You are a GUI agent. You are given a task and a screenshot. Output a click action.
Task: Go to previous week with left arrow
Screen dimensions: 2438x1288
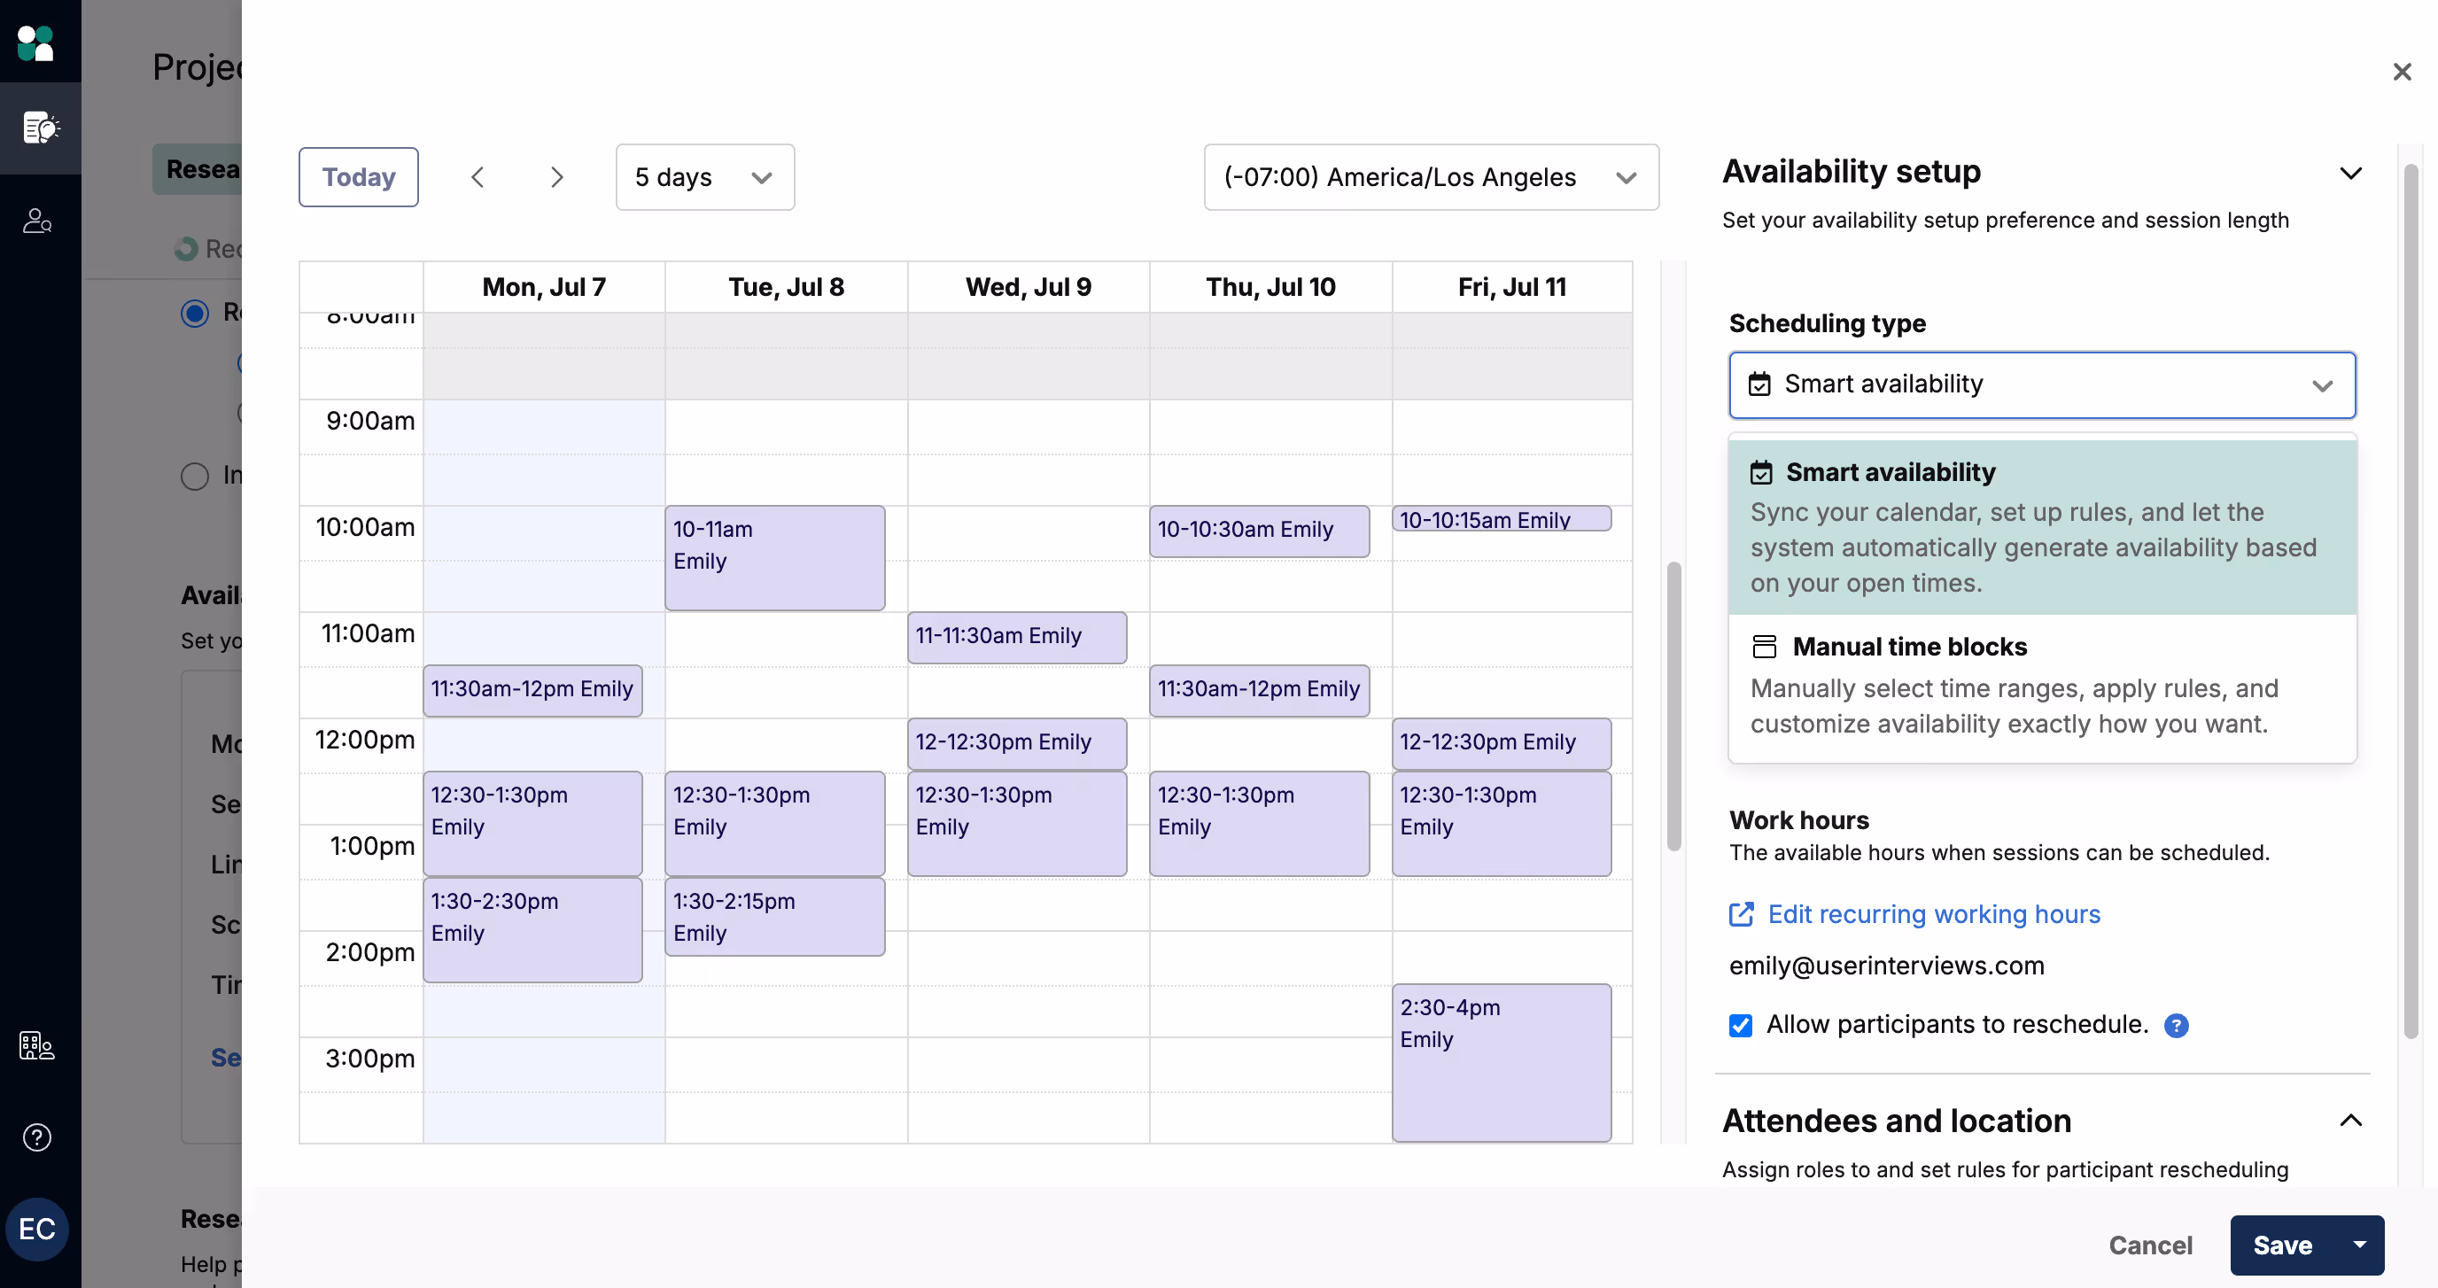[x=478, y=177]
